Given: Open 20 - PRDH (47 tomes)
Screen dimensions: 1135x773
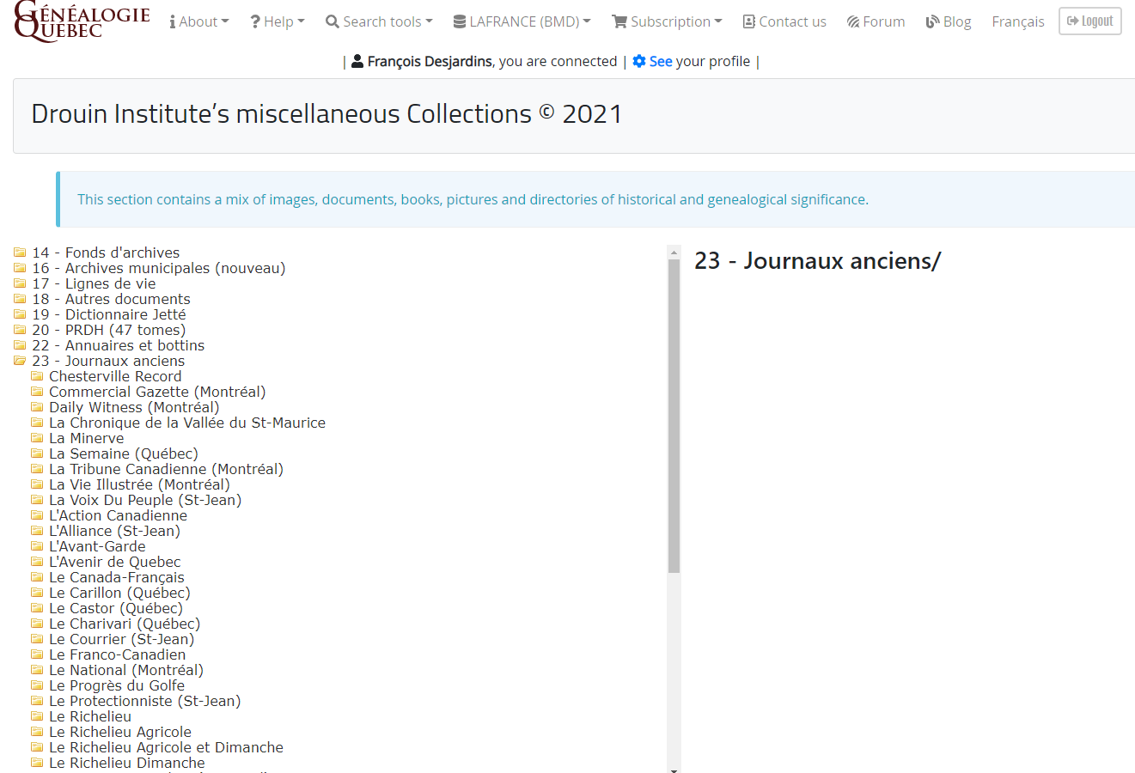Looking at the screenshot, I should coord(109,330).
